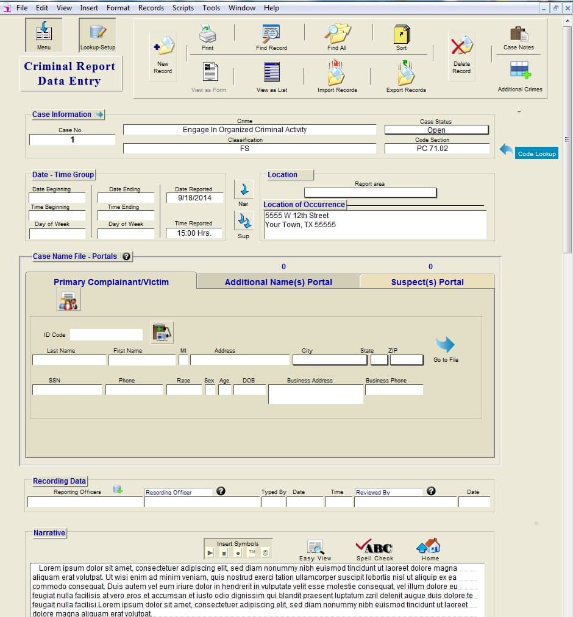The height and width of the screenshot is (617, 573).
Task: Click the Sort icon
Action: coord(401,33)
